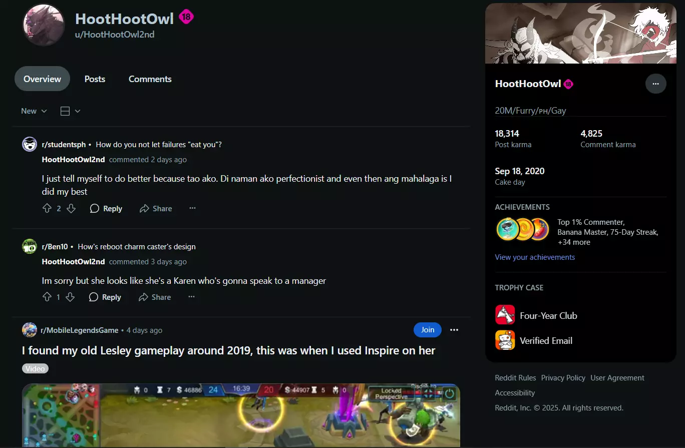685x448 pixels.
Task: Open View your achievements link
Action: coord(535,257)
